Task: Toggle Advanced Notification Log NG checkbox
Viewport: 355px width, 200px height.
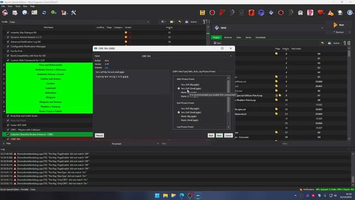Action: pos(8,42)
